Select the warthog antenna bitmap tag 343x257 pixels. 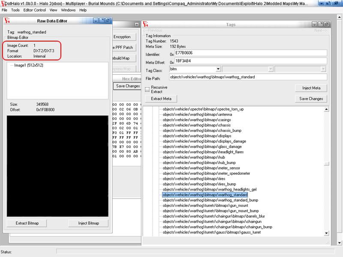[197, 114]
